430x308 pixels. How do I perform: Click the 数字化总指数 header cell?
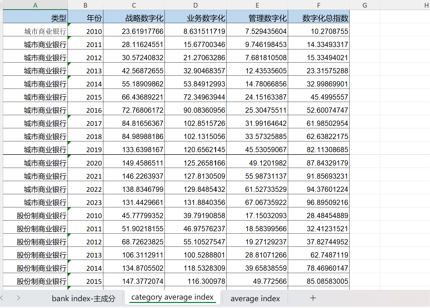click(319, 17)
